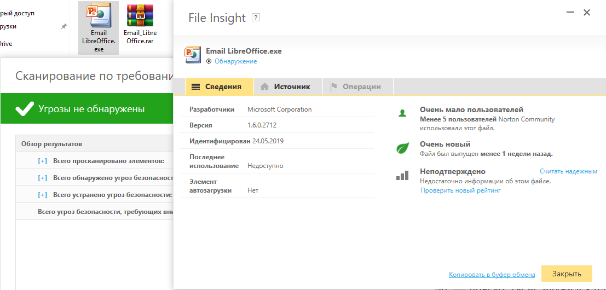Open the File Insight help question mark
Screen dimensions: 606x290
click(255, 18)
